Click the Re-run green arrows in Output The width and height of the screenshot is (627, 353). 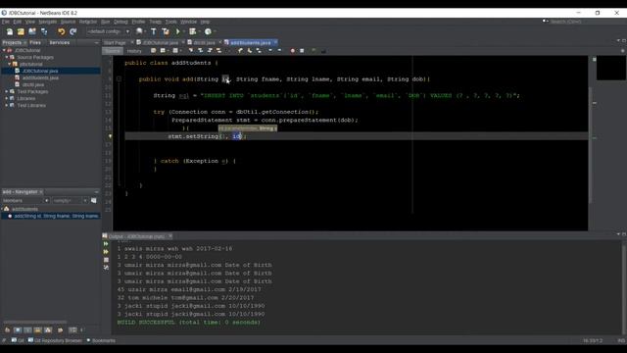[106, 244]
